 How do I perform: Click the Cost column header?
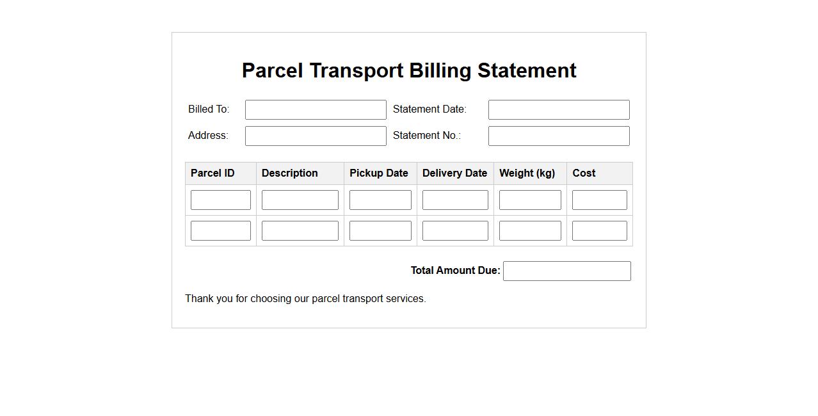[x=584, y=173]
